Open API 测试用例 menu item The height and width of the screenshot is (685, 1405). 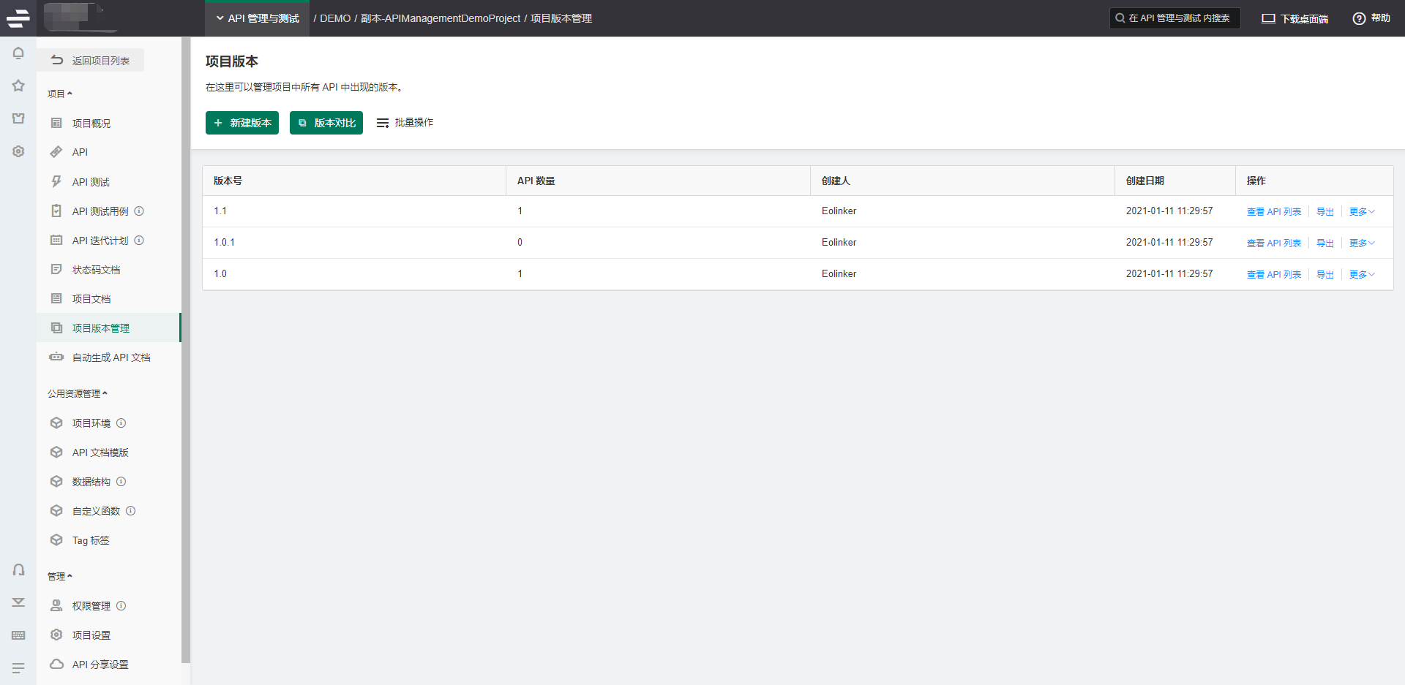(108, 211)
